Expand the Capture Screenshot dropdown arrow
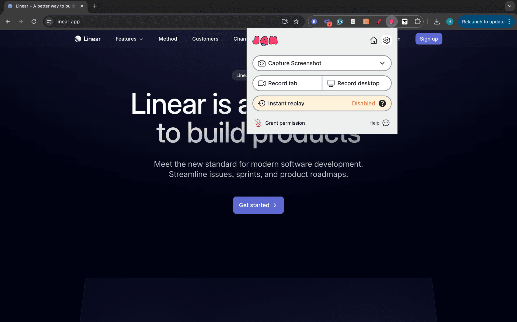 (382, 63)
